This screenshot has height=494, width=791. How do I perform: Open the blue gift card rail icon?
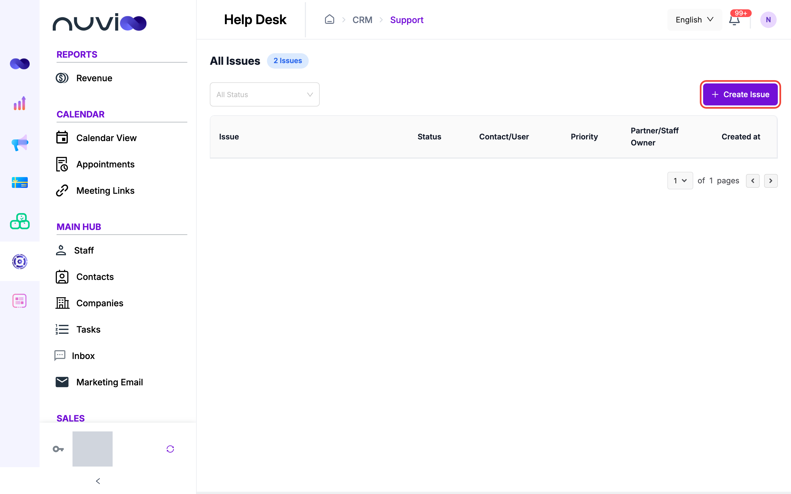(20, 182)
